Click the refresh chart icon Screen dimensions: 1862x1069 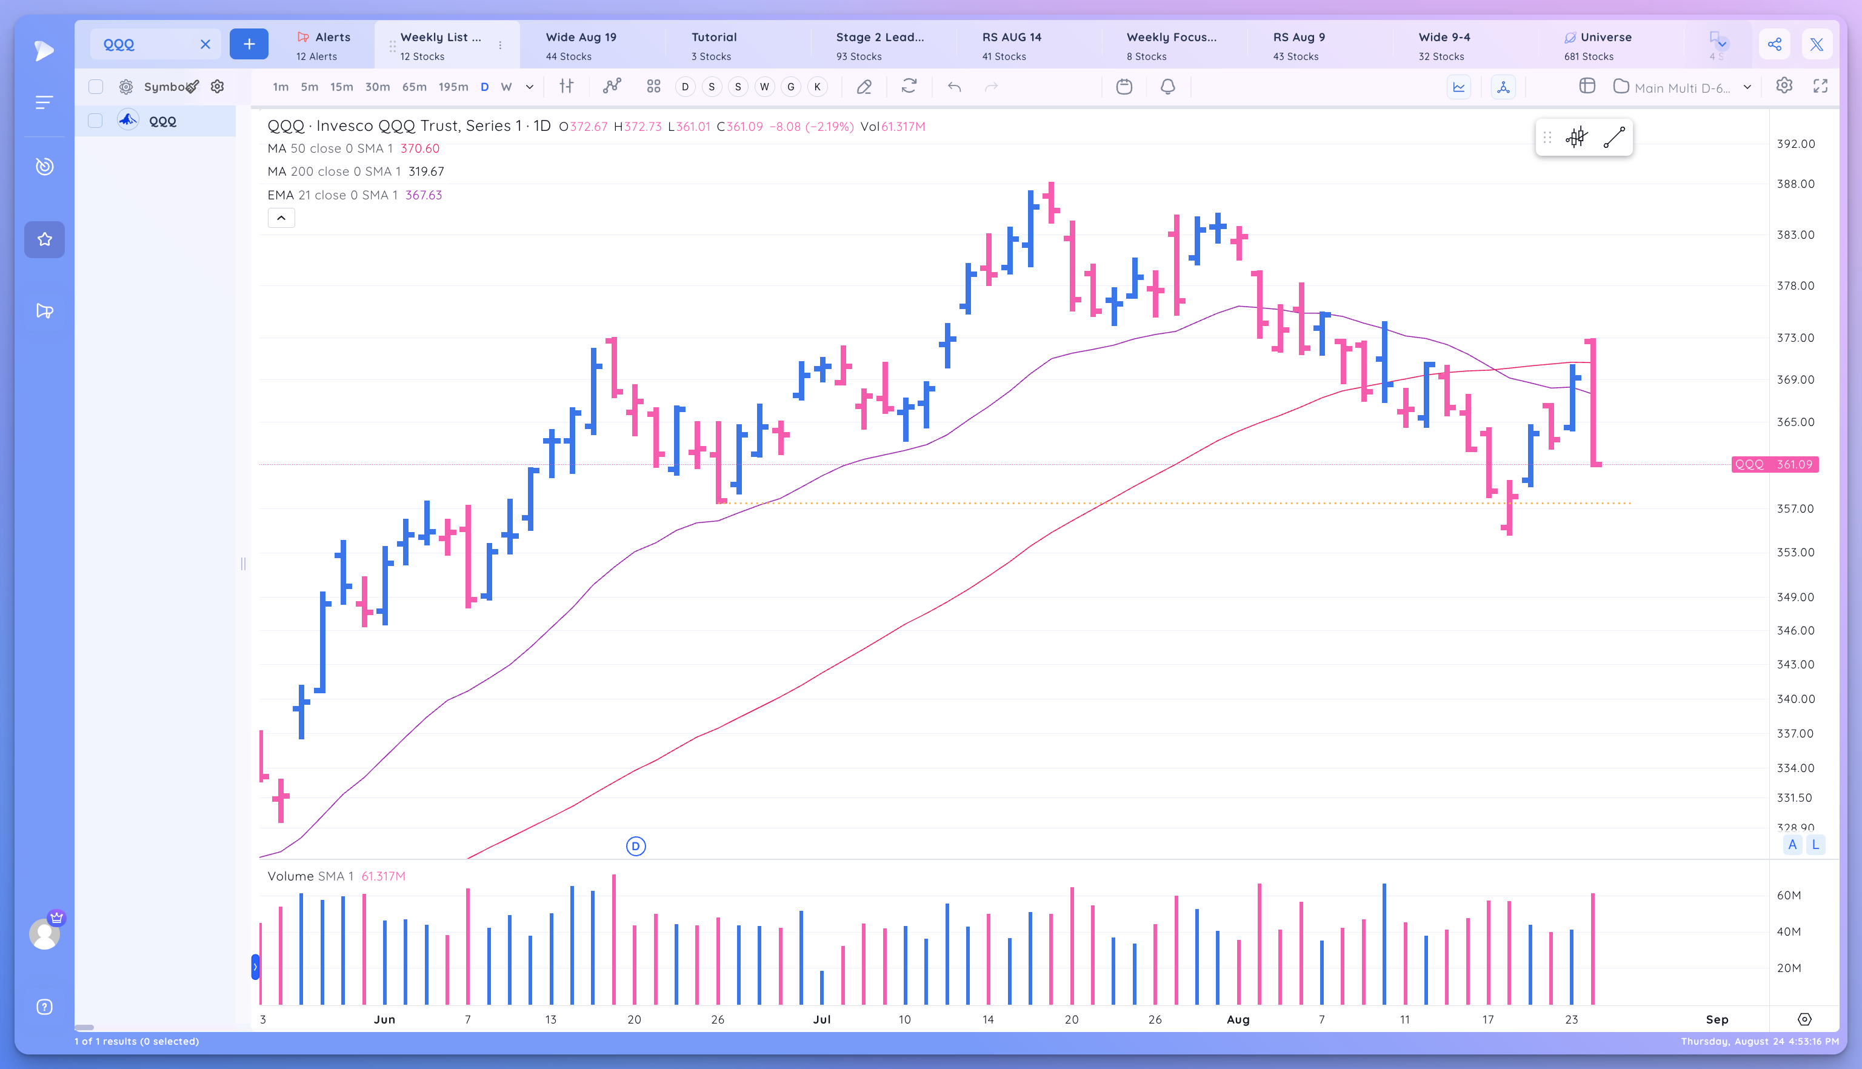point(909,87)
